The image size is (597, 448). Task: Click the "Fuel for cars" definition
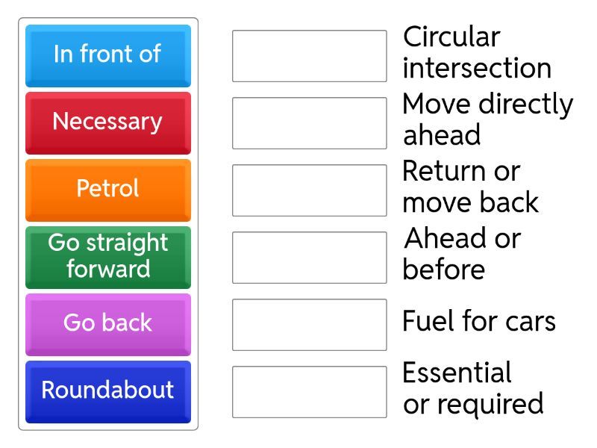coord(478,322)
